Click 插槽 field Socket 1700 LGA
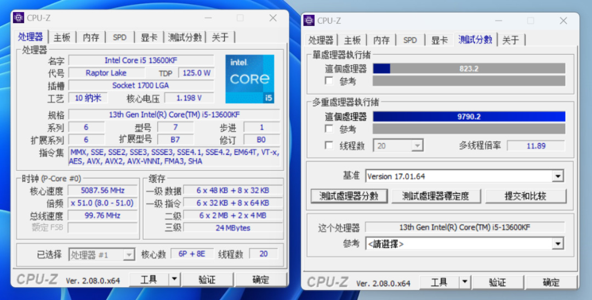The width and height of the screenshot is (592, 300). click(x=141, y=86)
